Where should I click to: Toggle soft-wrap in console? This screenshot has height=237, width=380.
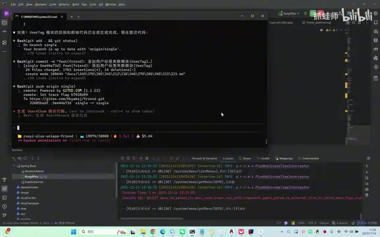pyautogui.click(x=367, y=178)
